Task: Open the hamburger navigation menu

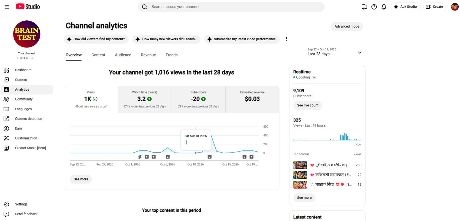Action: 7,7
